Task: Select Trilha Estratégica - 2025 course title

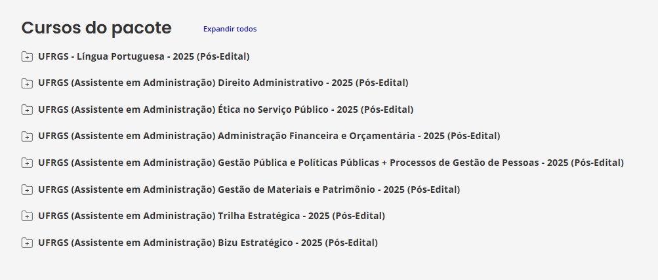Action: point(211,216)
